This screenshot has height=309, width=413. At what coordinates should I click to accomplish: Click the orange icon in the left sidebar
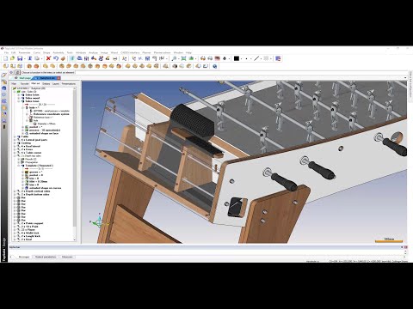click(x=4, y=107)
